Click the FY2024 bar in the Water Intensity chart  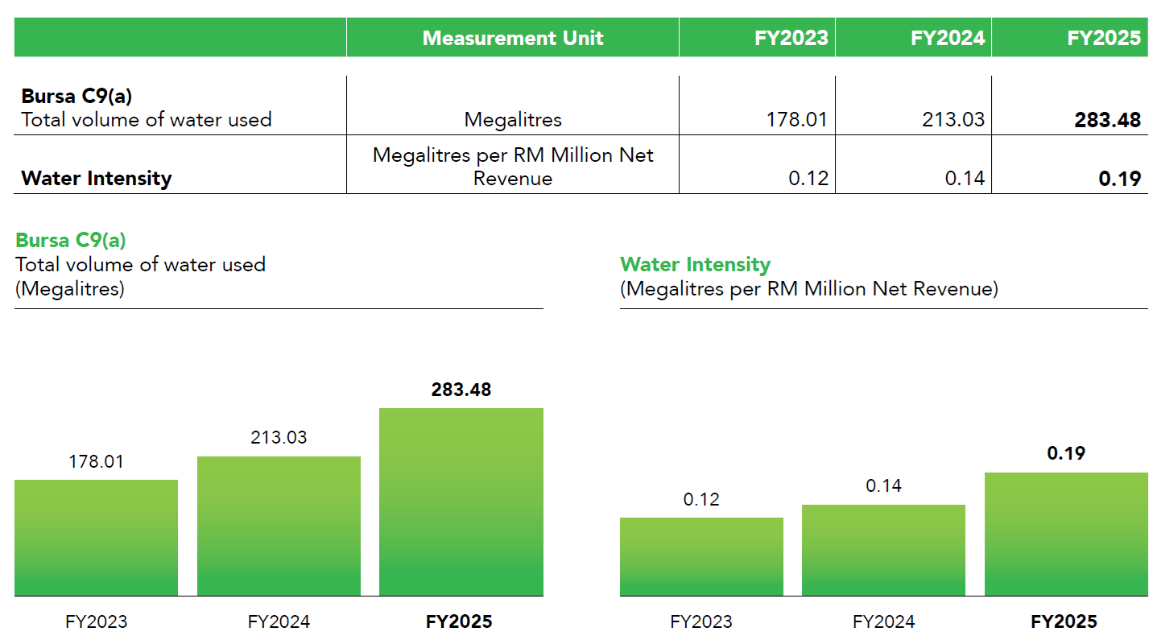coord(883,551)
